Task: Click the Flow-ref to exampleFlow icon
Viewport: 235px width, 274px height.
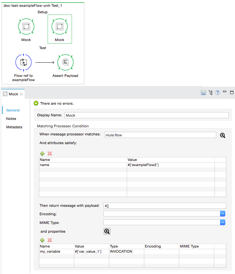Action: 23,62
